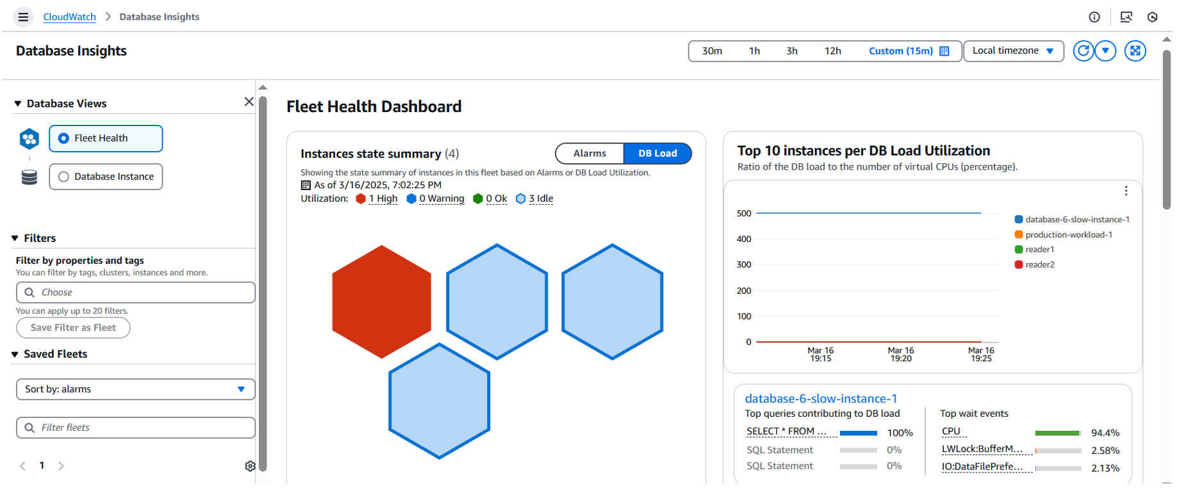Click the Fleet Health hexagon cluster icon

tap(29, 139)
